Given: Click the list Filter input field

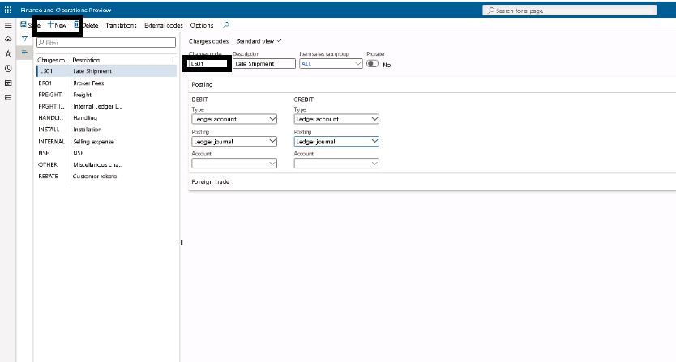Looking at the screenshot, I should (x=106, y=43).
